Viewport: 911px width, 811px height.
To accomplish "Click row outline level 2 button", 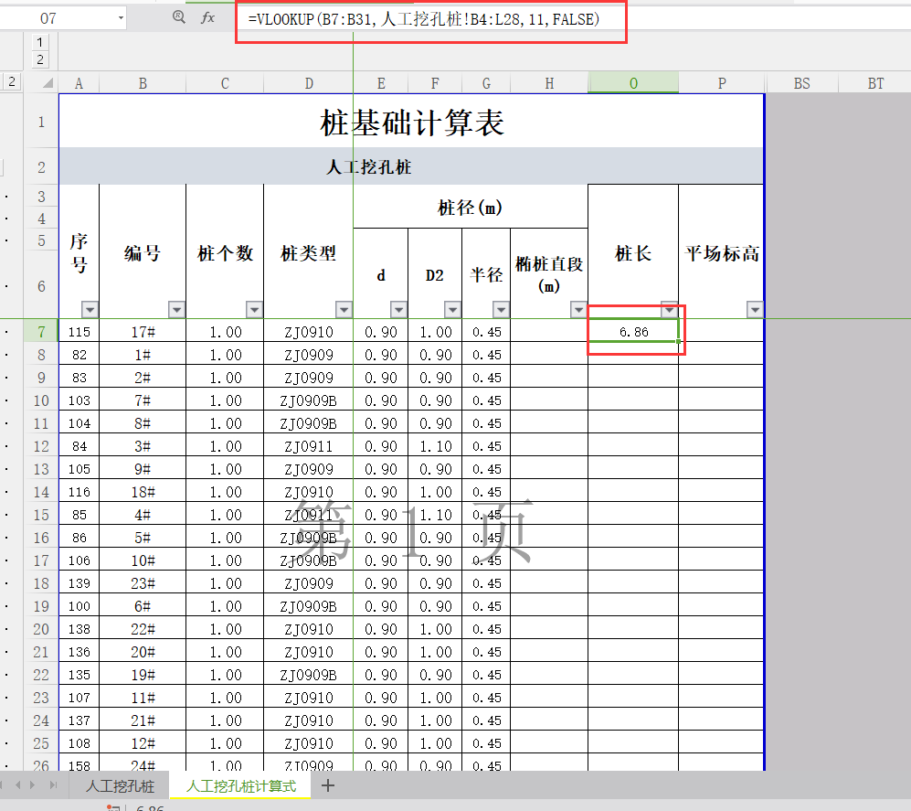I will click(x=12, y=81).
